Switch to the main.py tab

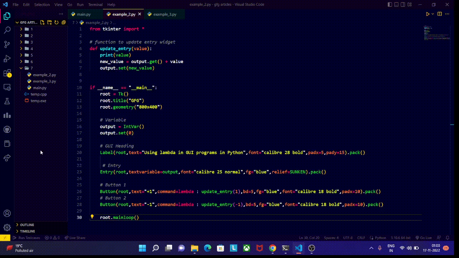point(85,14)
